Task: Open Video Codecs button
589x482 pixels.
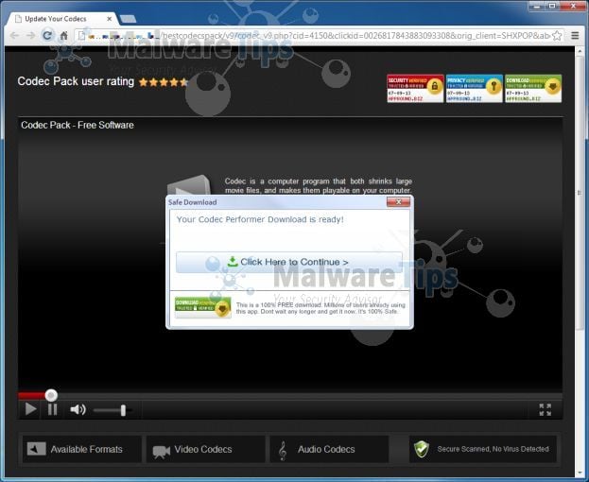Action: (205, 449)
